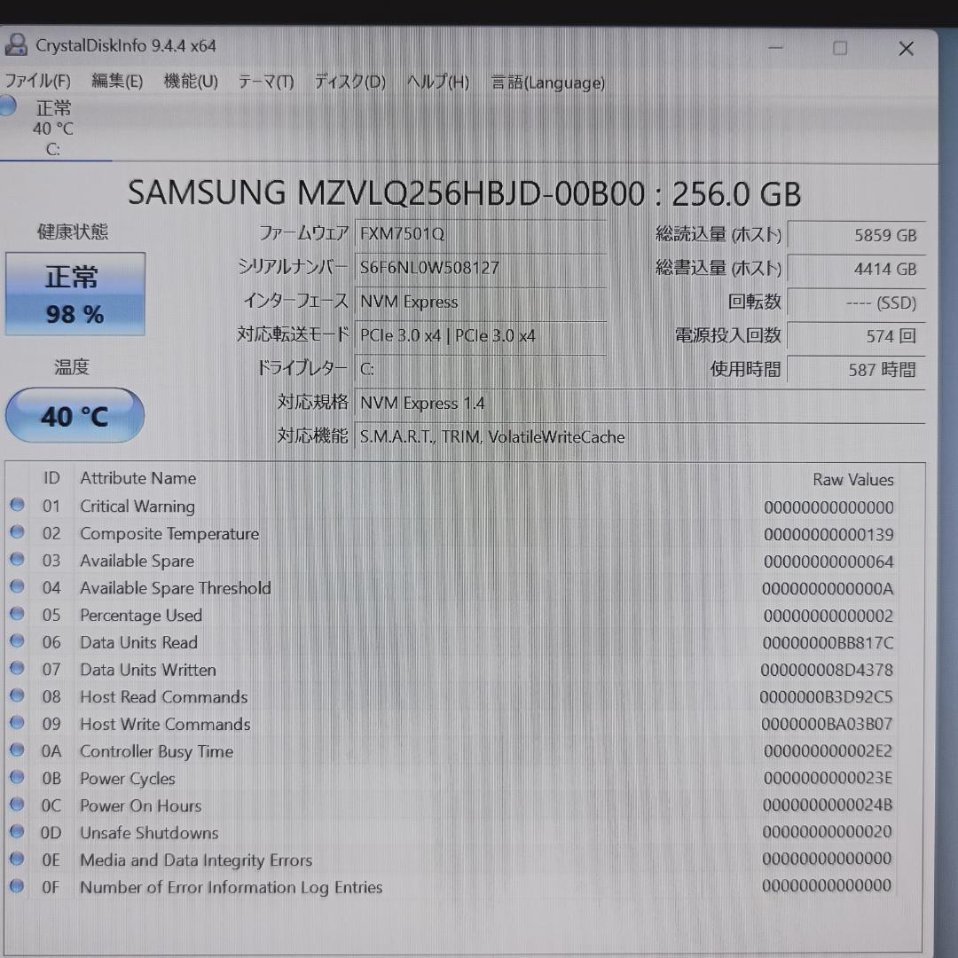
Task: Open the 言語(Language) menu
Action: (548, 82)
